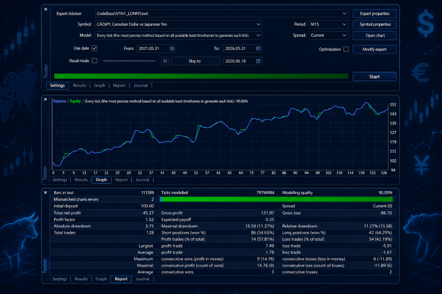Click Initial deposit value 100.00

click(147, 206)
